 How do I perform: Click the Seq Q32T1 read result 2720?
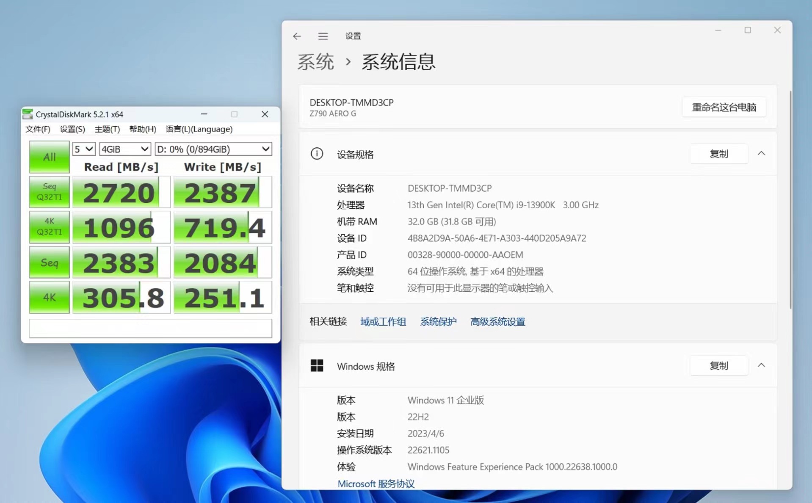(122, 192)
